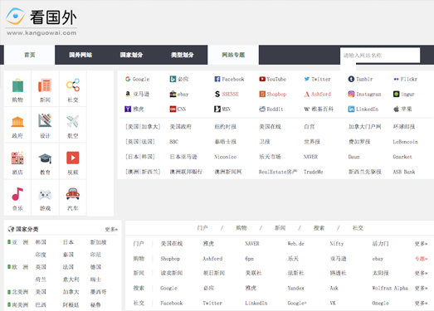Open the Niconico link

[x=226, y=157]
